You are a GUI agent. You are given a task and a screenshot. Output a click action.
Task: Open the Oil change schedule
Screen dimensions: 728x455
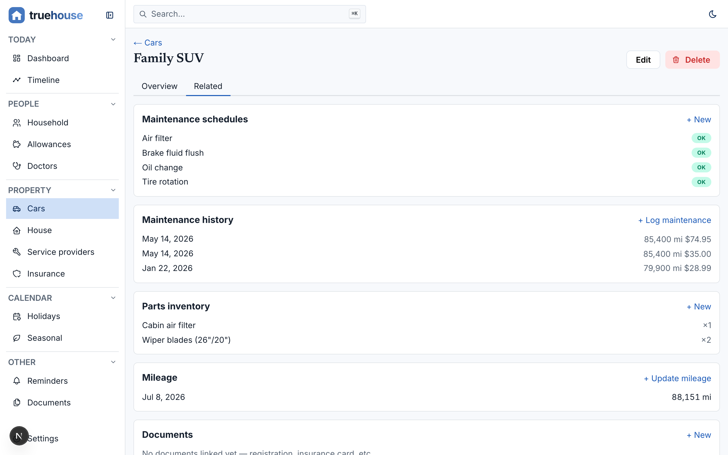pyautogui.click(x=426, y=167)
